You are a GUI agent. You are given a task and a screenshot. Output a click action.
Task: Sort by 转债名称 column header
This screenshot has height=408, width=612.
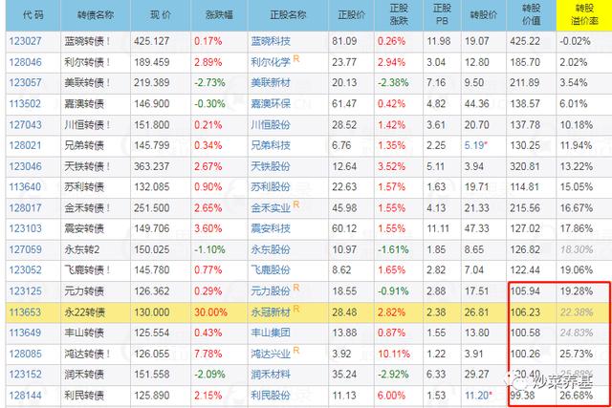tap(96, 15)
